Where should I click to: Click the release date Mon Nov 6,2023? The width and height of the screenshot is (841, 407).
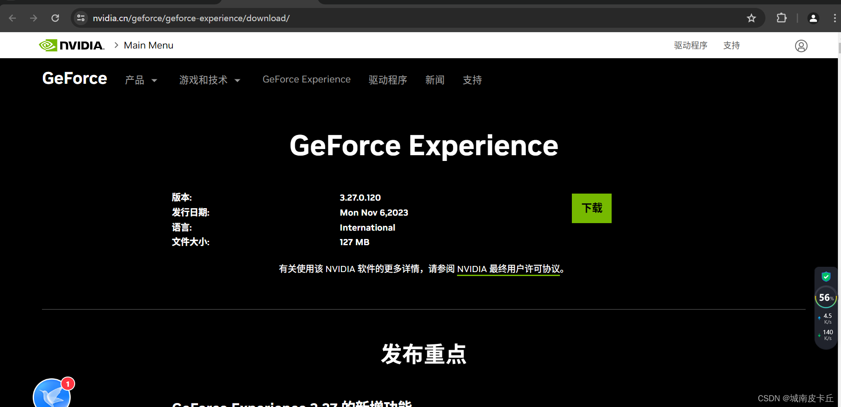pyautogui.click(x=374, y=213)
